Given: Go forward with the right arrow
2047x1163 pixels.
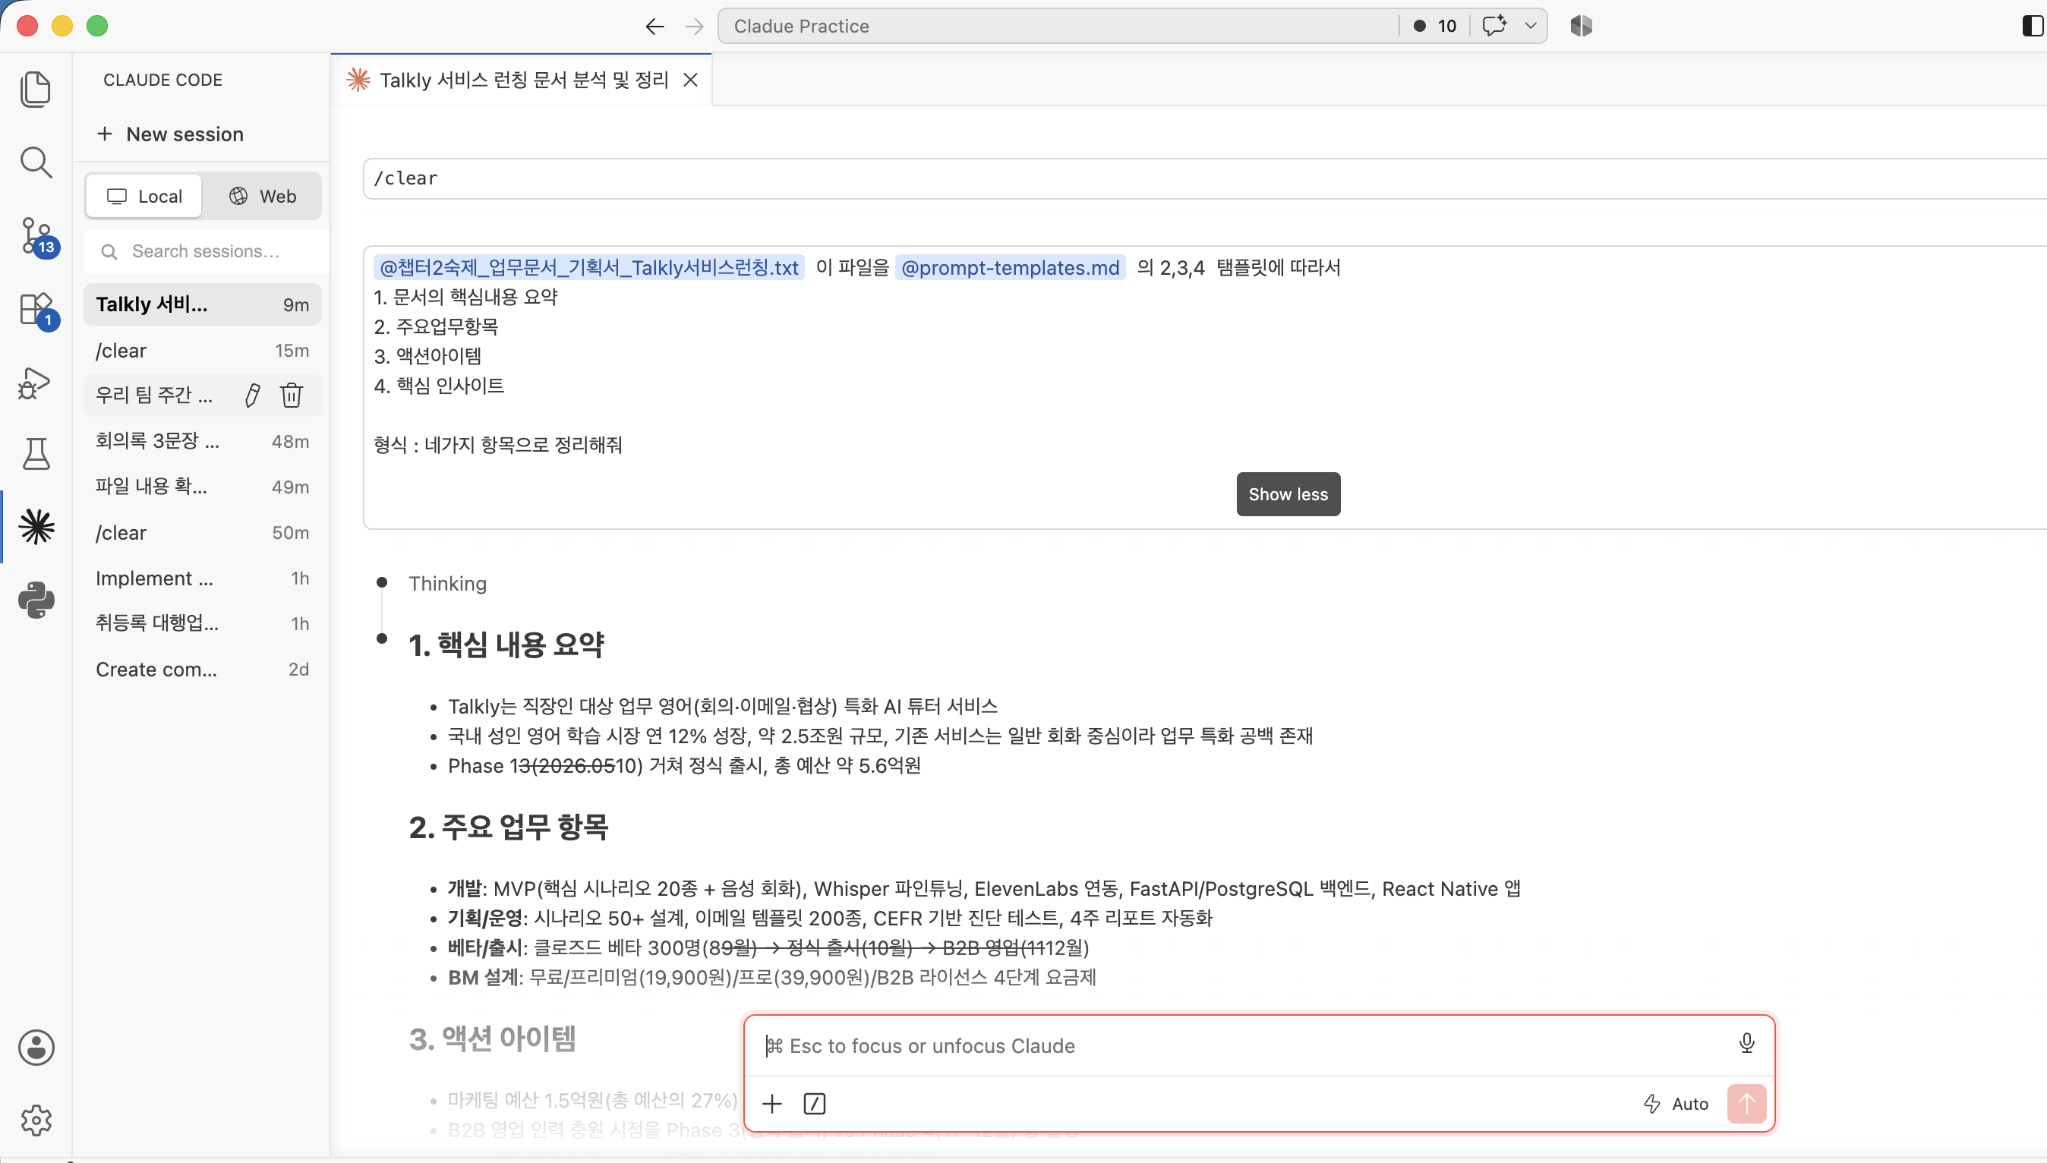Looking at the screenshot, I should click(x=694, y=27).
